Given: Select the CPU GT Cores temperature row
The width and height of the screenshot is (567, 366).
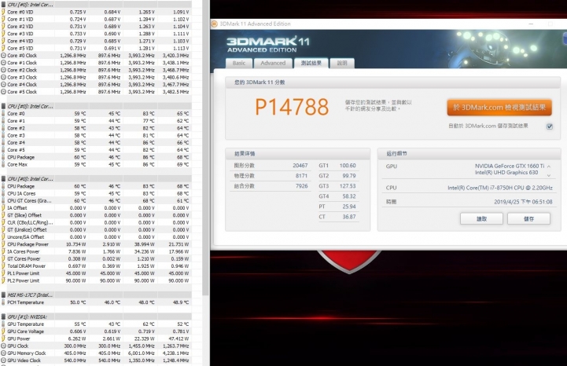Looking at the screenshot, I should point(96,200).
